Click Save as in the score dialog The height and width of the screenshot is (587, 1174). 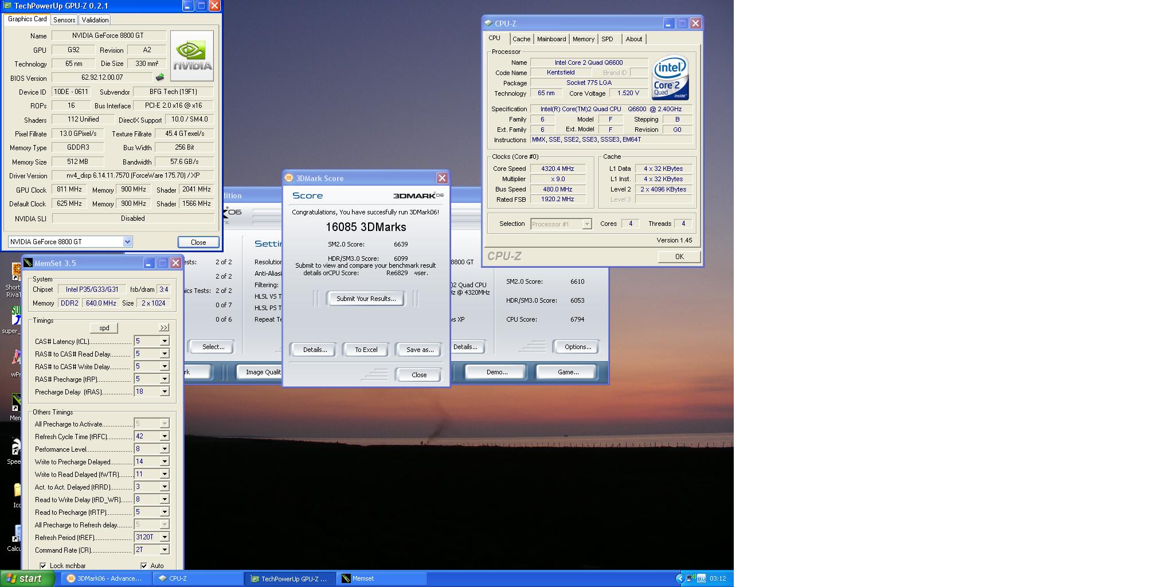coord(419,350)
